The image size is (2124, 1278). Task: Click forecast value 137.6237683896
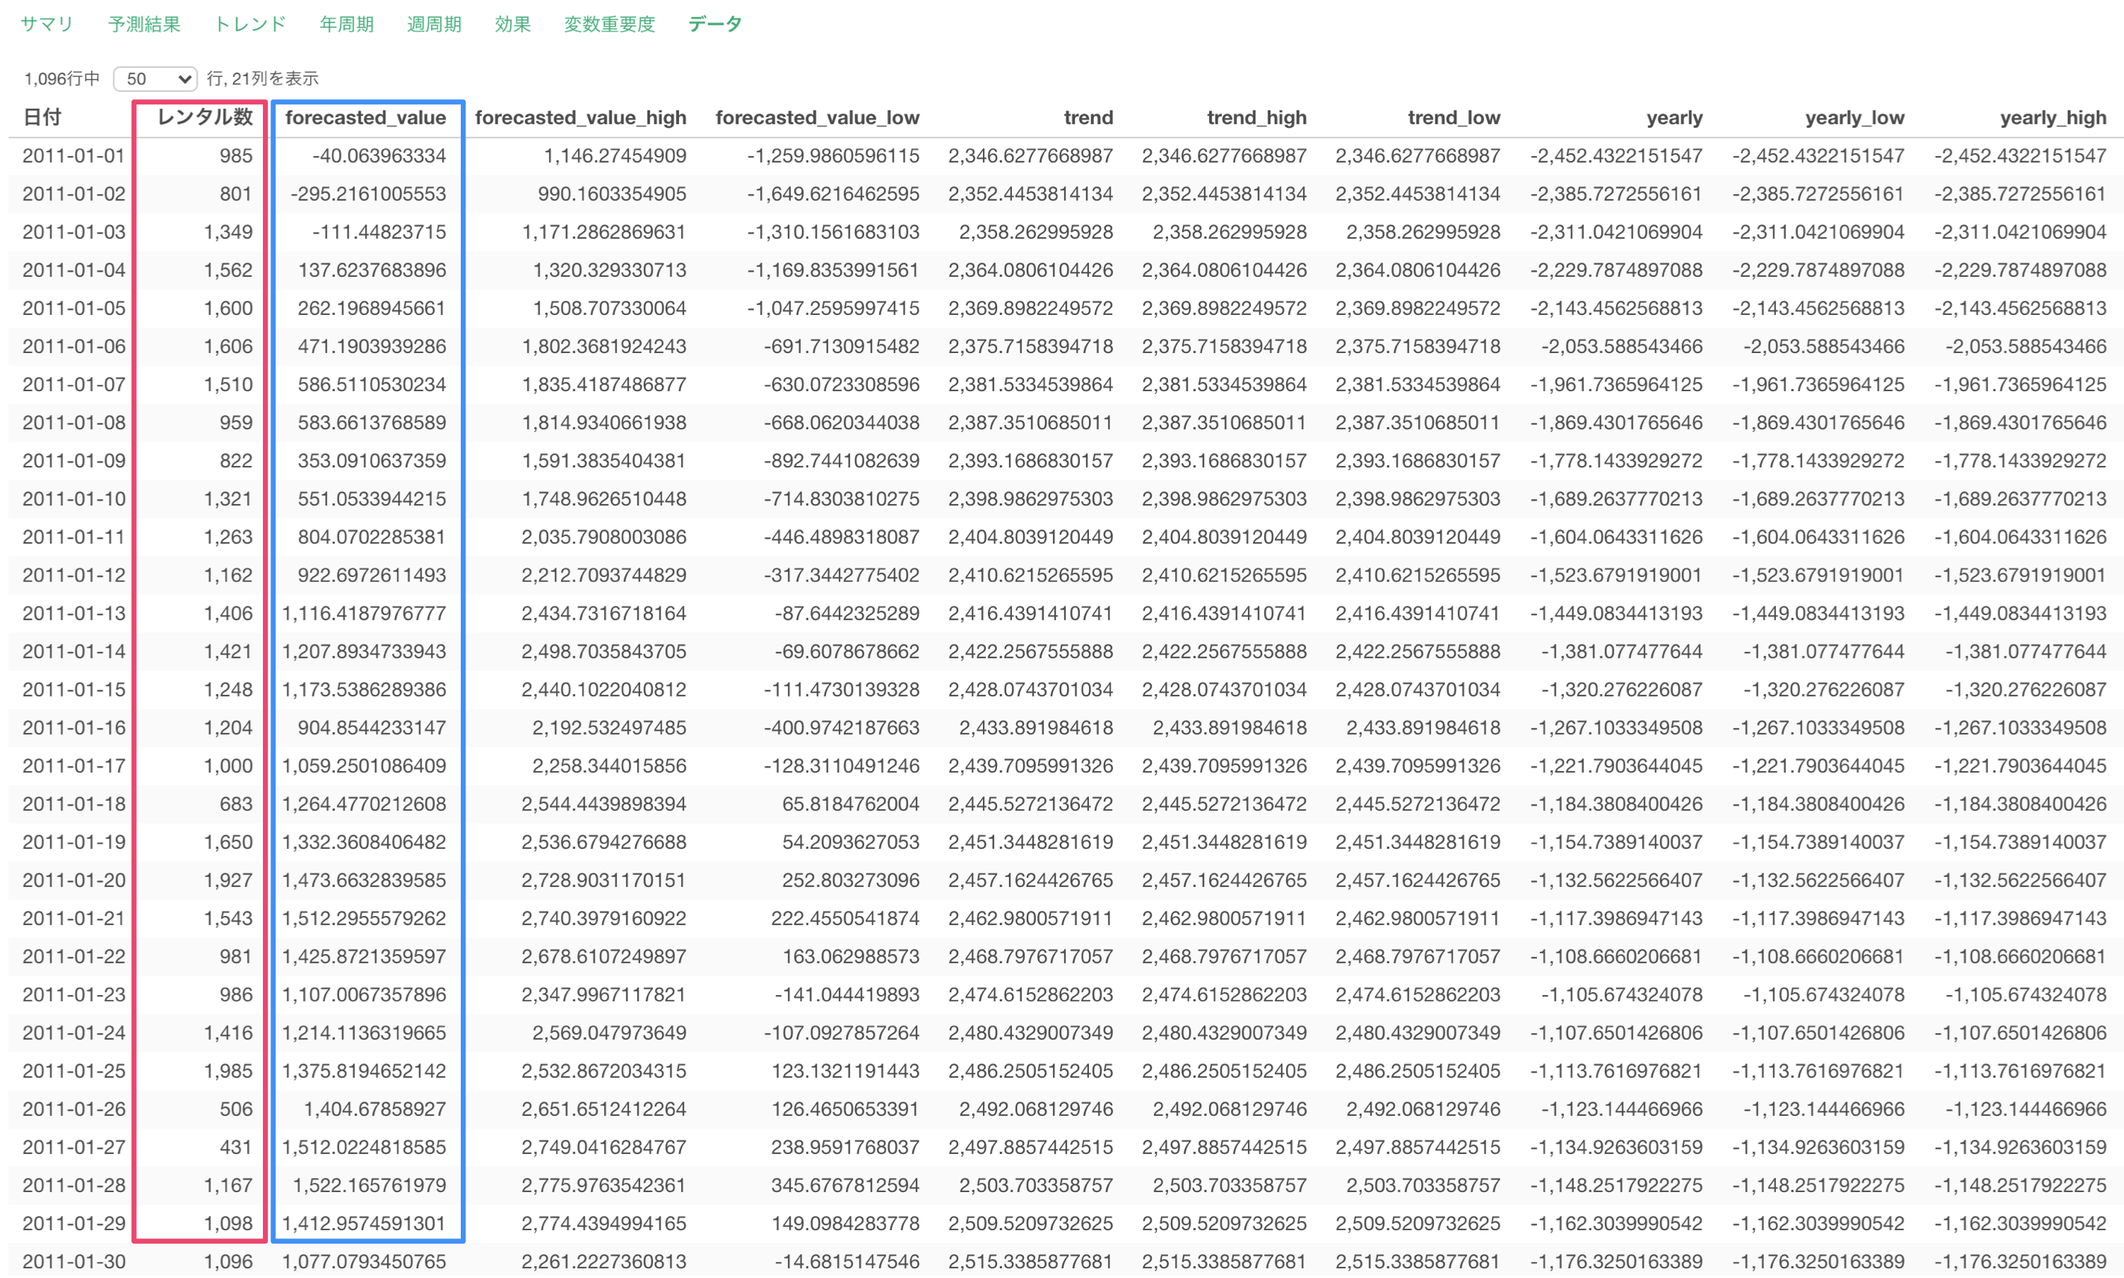pyautogui.click(x=372, y=270)
